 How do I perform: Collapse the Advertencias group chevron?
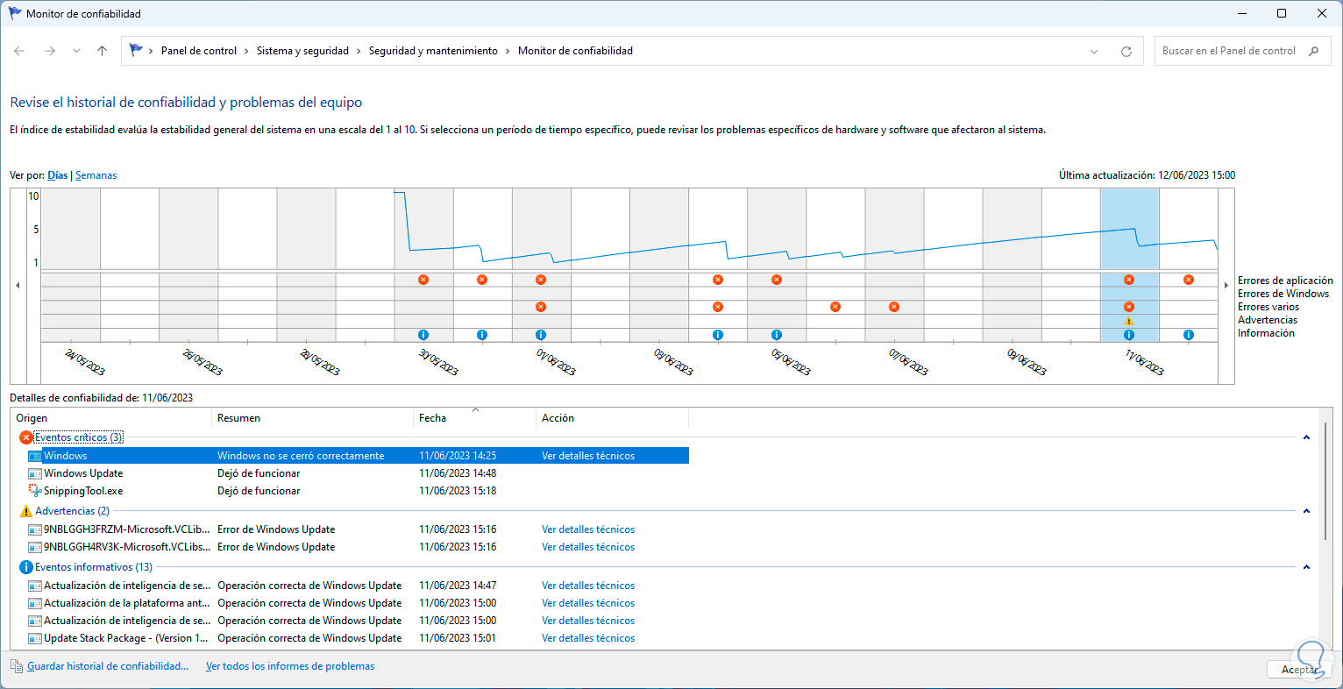(1306, 511)
